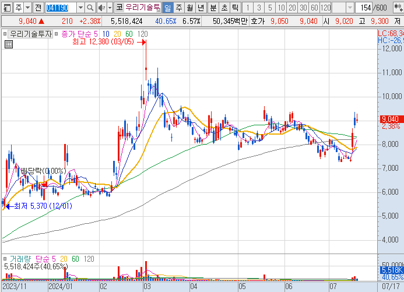Click the small square before 우리기술투자 label
Viewport: 404px width, 292px height.
5,34
